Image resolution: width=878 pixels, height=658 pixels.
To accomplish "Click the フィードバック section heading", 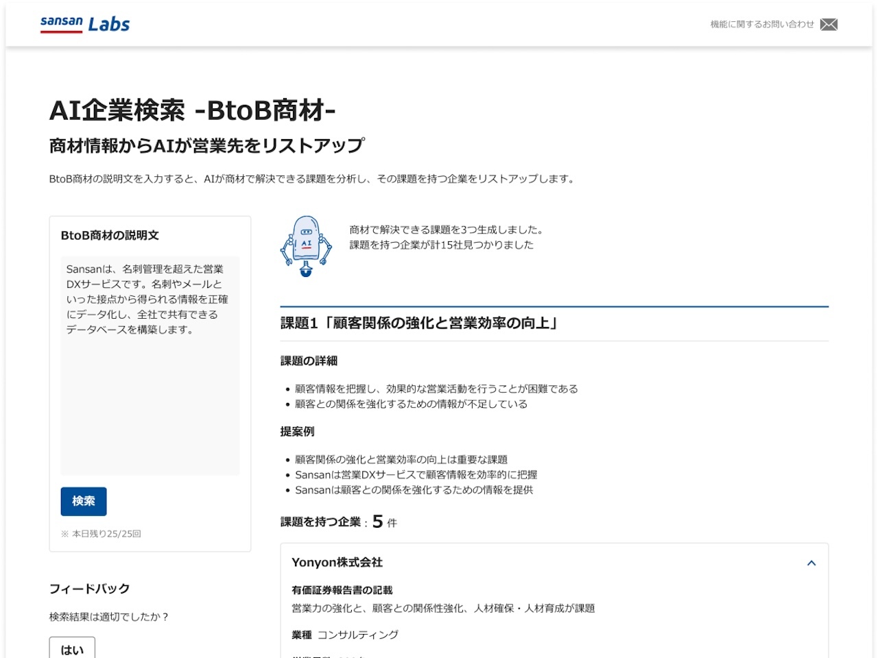I will coord(90,589).
